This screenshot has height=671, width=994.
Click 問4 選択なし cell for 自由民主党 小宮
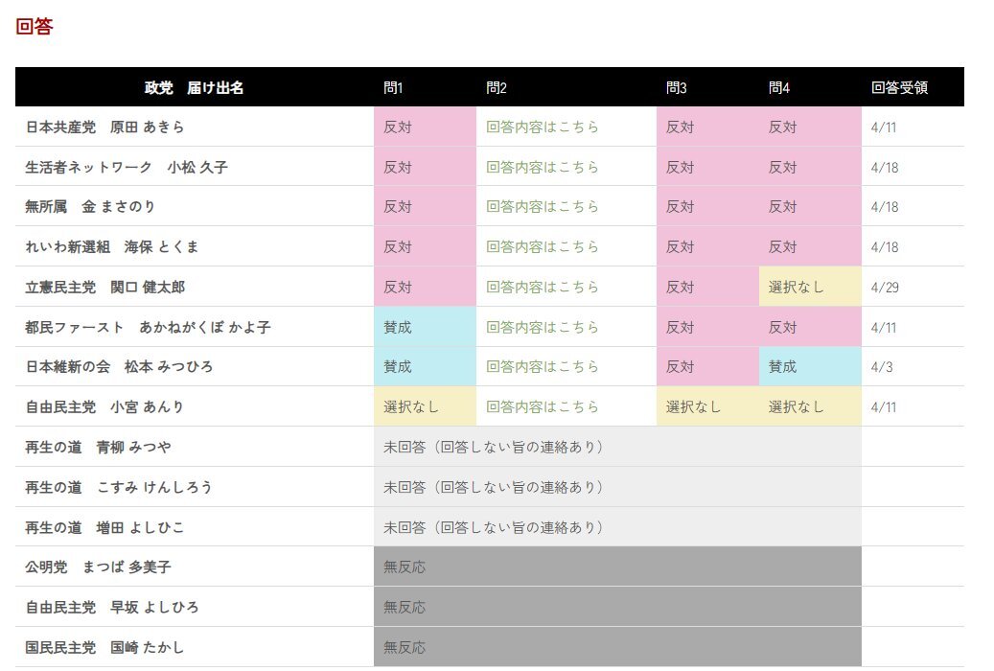tap(810, 406)
